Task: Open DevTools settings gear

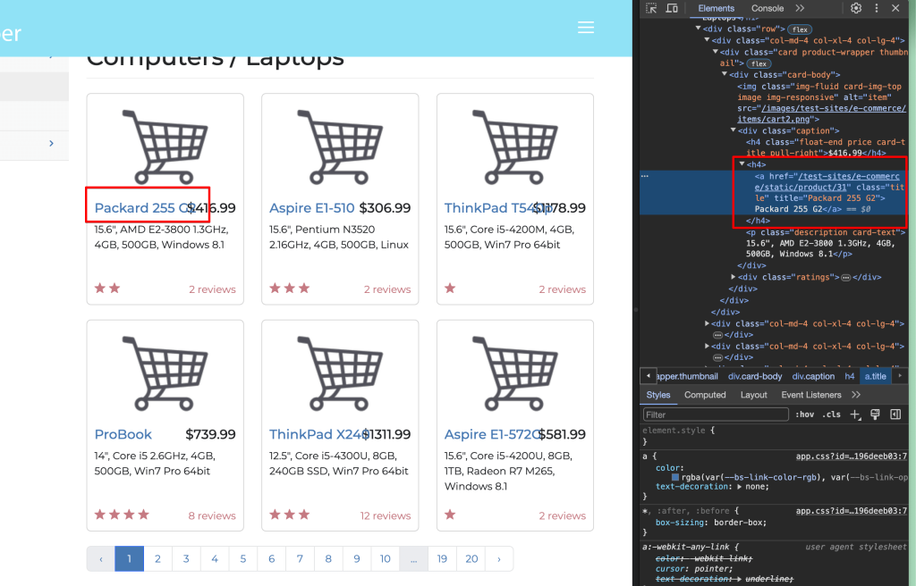Action: pyautogui.click(x=855, y=8)
